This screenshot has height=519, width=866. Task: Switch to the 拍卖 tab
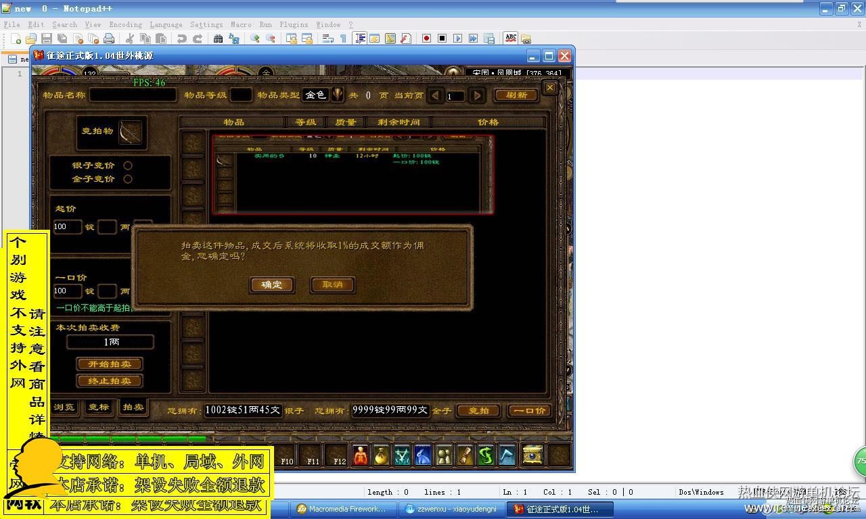[133, 407]
